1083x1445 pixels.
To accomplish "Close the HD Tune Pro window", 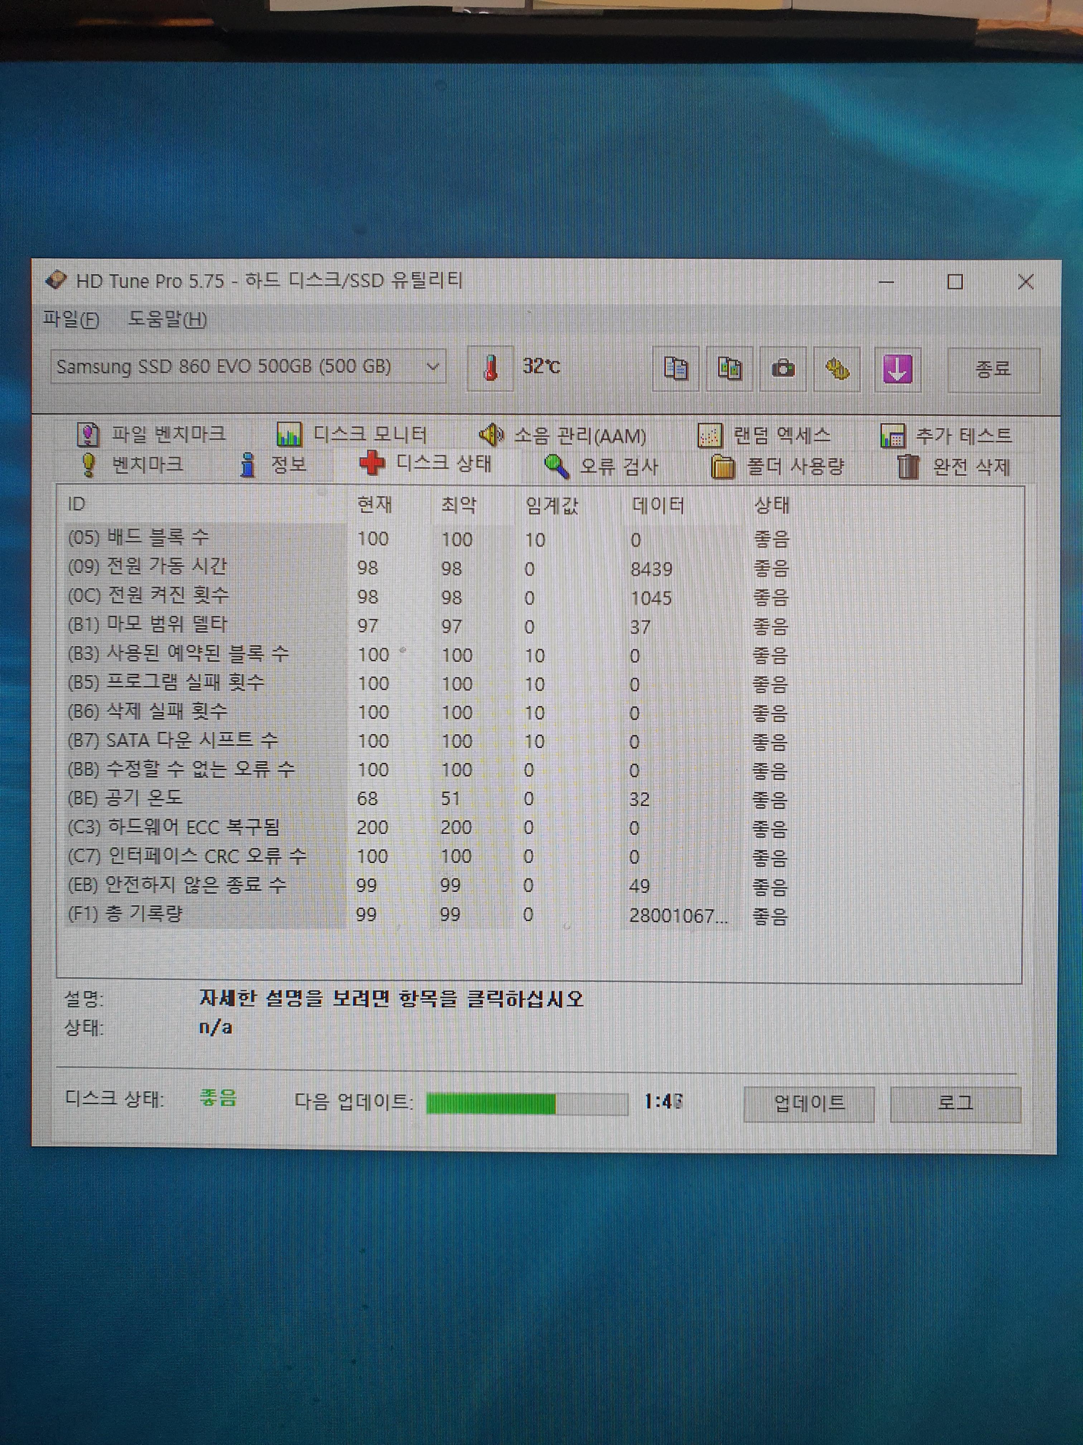I will click(x=1026, y=282).
